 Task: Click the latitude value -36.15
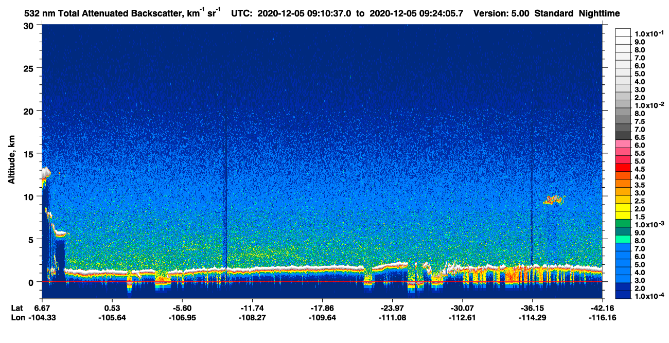click(532, 308)
